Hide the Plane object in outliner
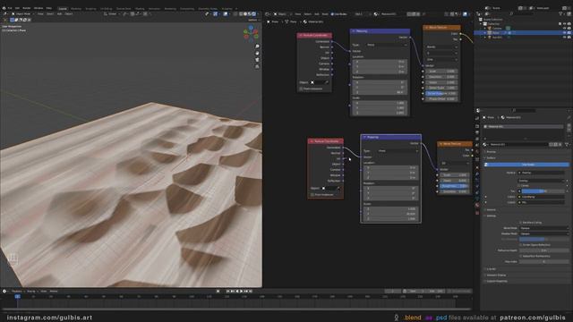573x322 pixels. click(x=565, y=32)
